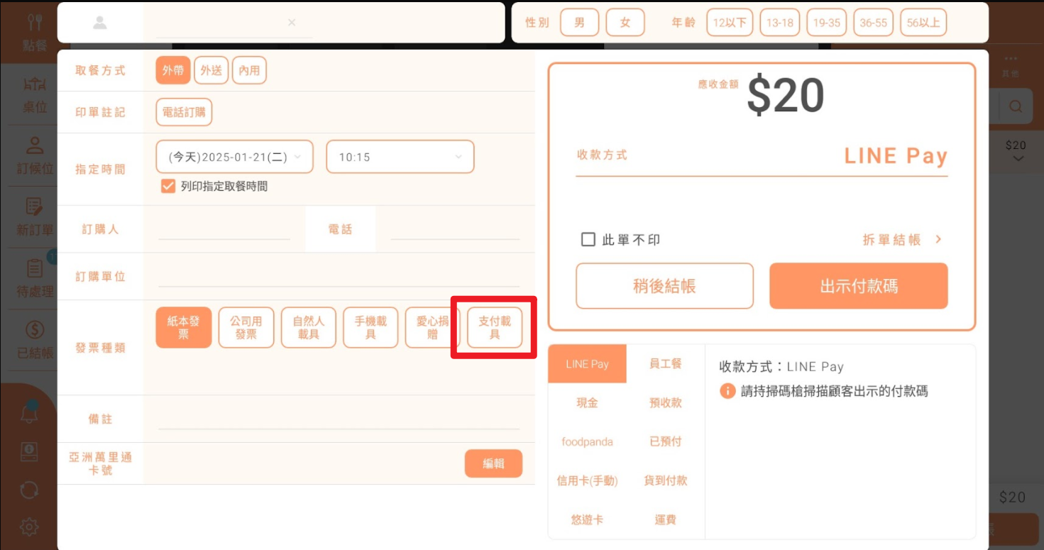Toggle the 列印指定取餐時間 checkbox
1044x550 pixels.
coord(168,187)
